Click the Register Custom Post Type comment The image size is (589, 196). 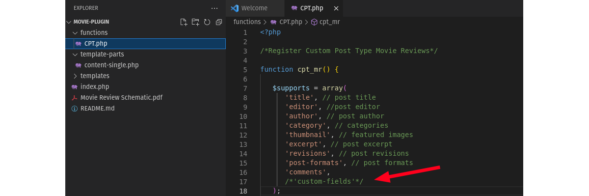coord(349,51)
